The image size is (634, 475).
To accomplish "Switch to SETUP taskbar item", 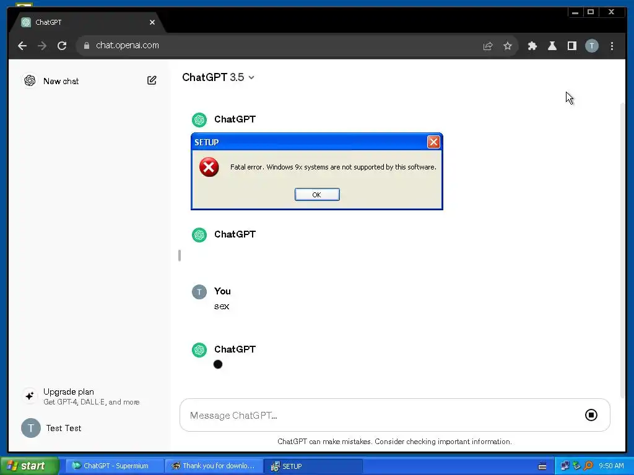I will tap(314, 466).
